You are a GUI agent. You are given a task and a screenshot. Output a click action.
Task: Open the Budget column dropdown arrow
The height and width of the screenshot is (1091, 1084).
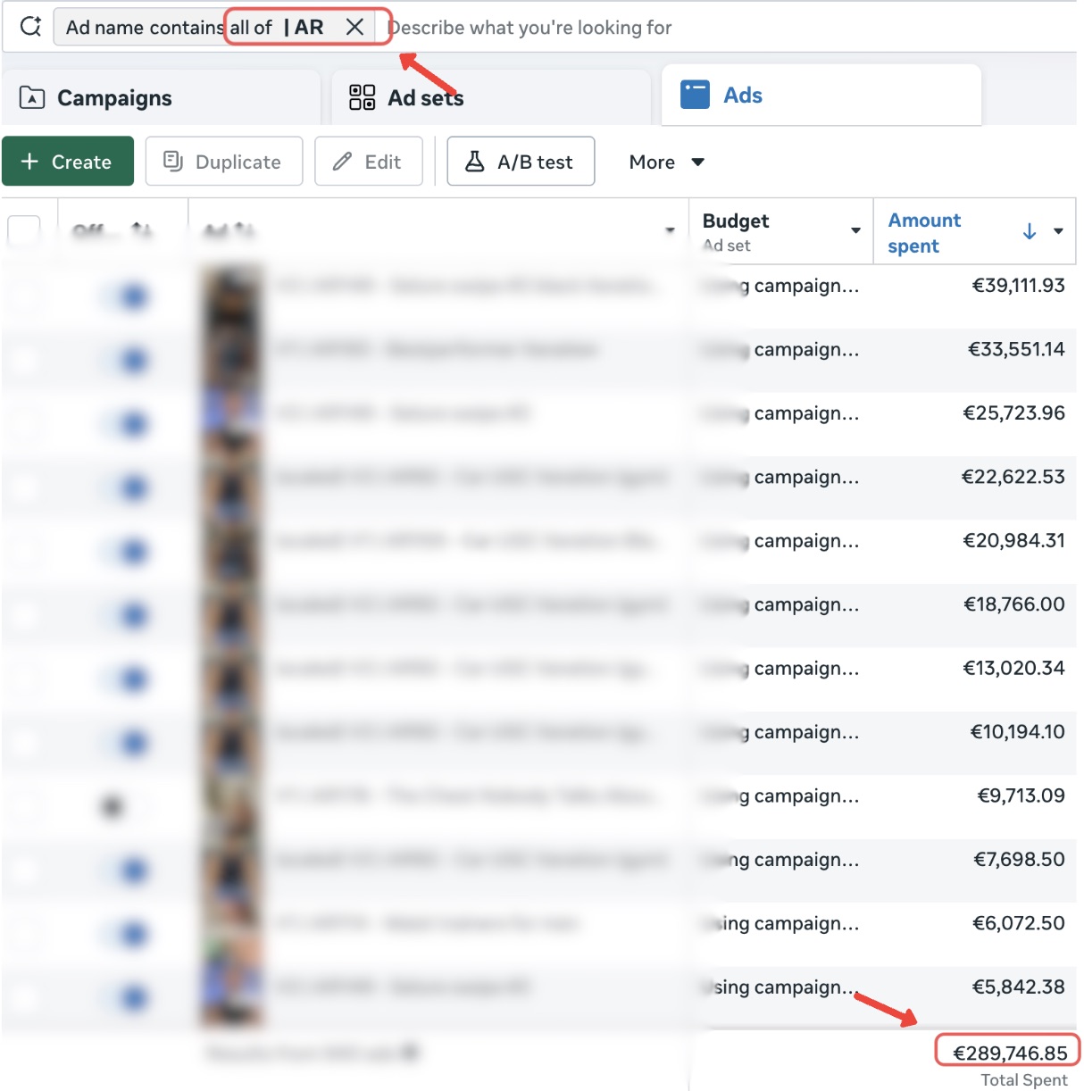pyautogui.click(x=855, y=230)
